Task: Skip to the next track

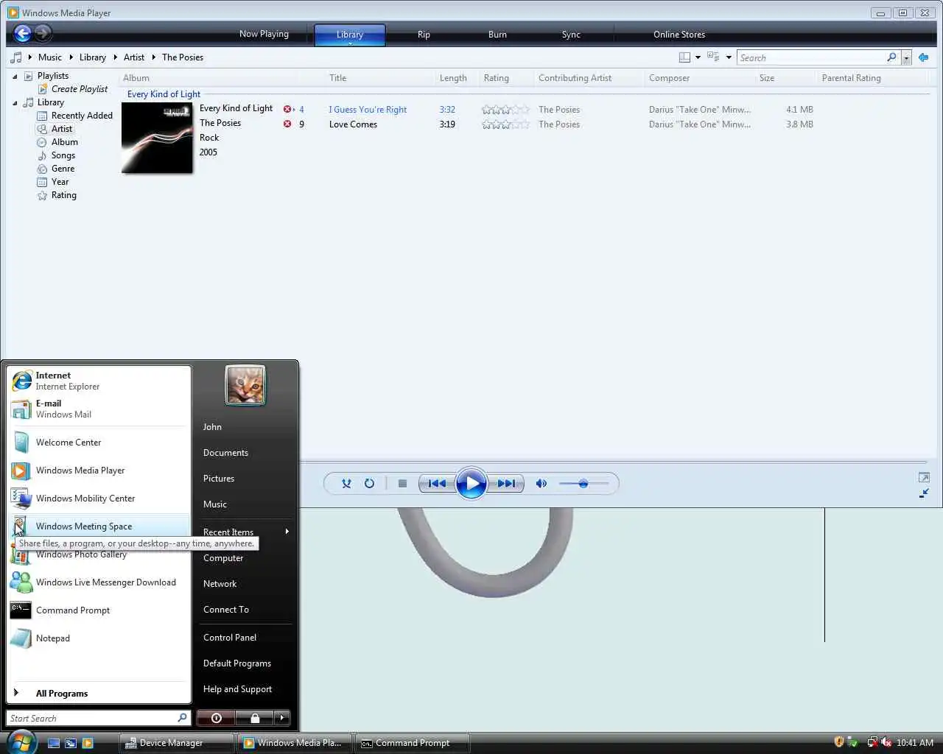Action: [506, 484]
